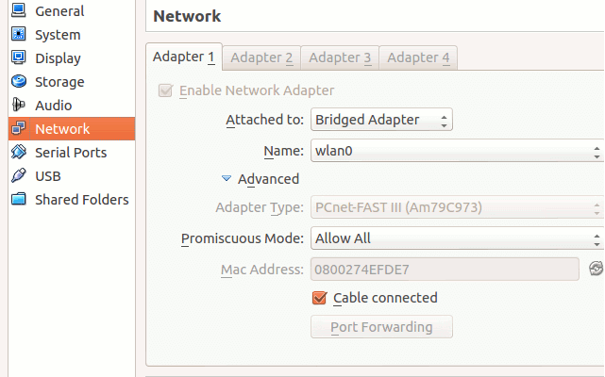This screenshot has width=605, height=377.
Task: Open the Attached to dropdown
Action: 381,120
